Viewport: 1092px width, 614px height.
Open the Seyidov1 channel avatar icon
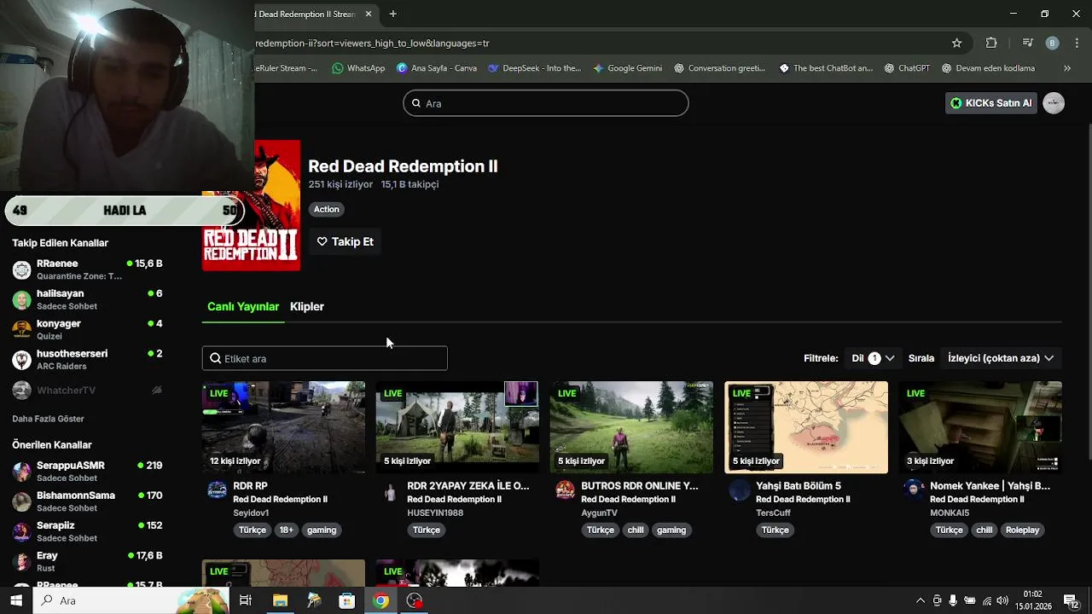point(218,490)
